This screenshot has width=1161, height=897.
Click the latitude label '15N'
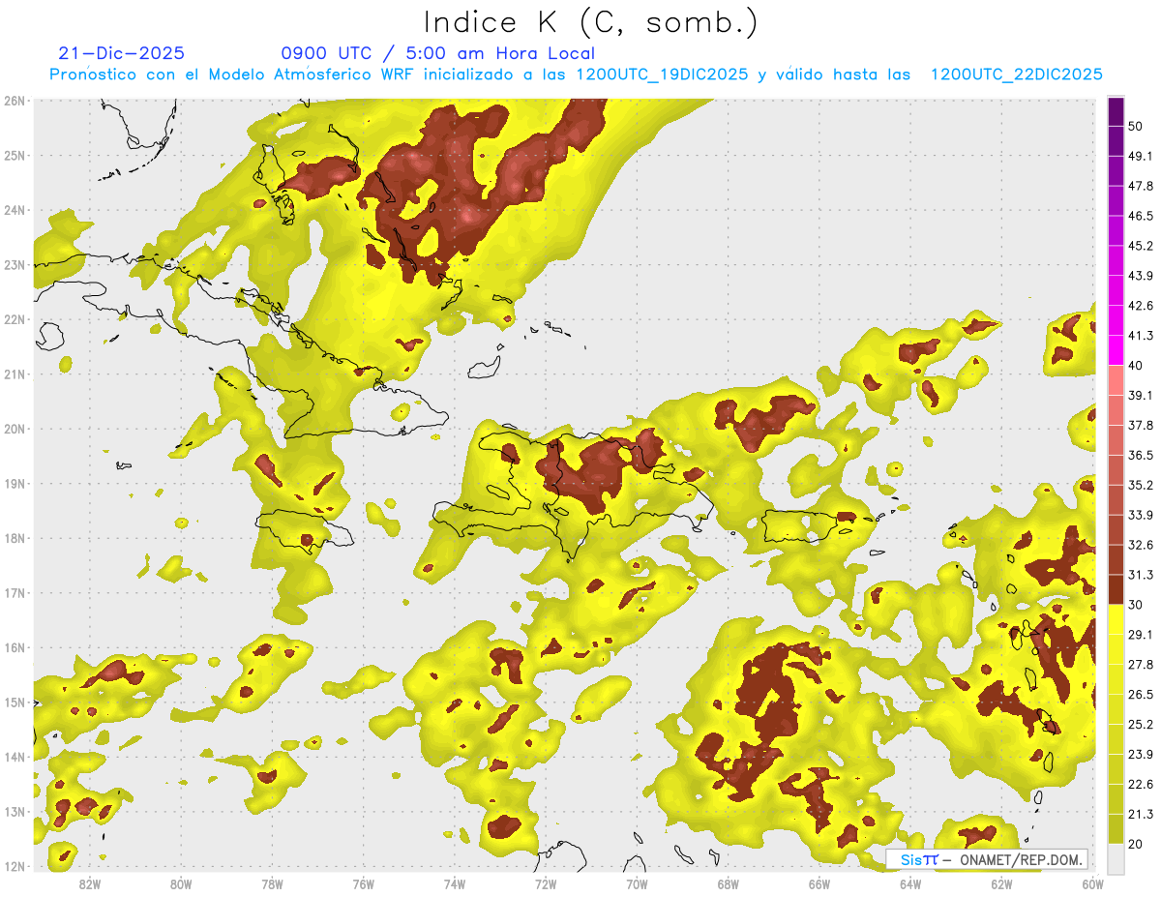coord(14,703)
